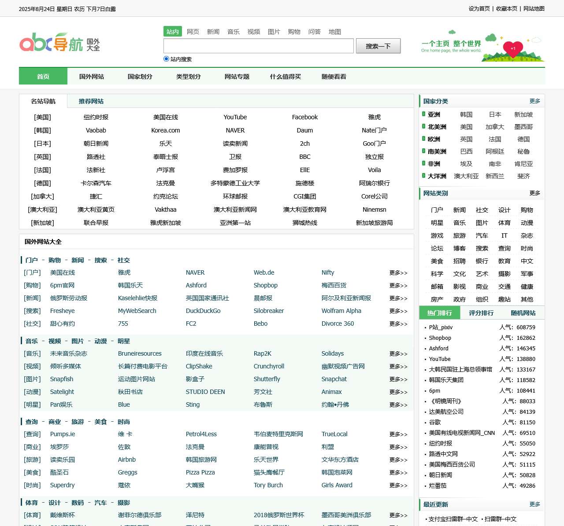564x526 pixels.
Task: Select the 视频 search tab
Action: (254, 32)
